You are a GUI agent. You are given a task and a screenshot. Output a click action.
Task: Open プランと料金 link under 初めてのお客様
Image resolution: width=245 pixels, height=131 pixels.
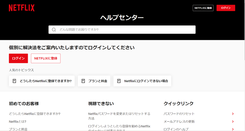(18, 129)
